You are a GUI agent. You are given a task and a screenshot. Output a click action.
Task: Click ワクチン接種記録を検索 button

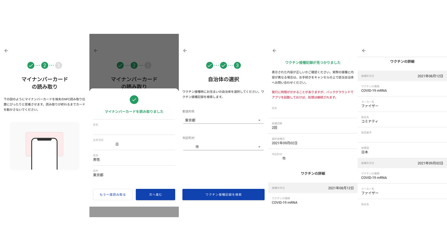click(x=223, y=194)
